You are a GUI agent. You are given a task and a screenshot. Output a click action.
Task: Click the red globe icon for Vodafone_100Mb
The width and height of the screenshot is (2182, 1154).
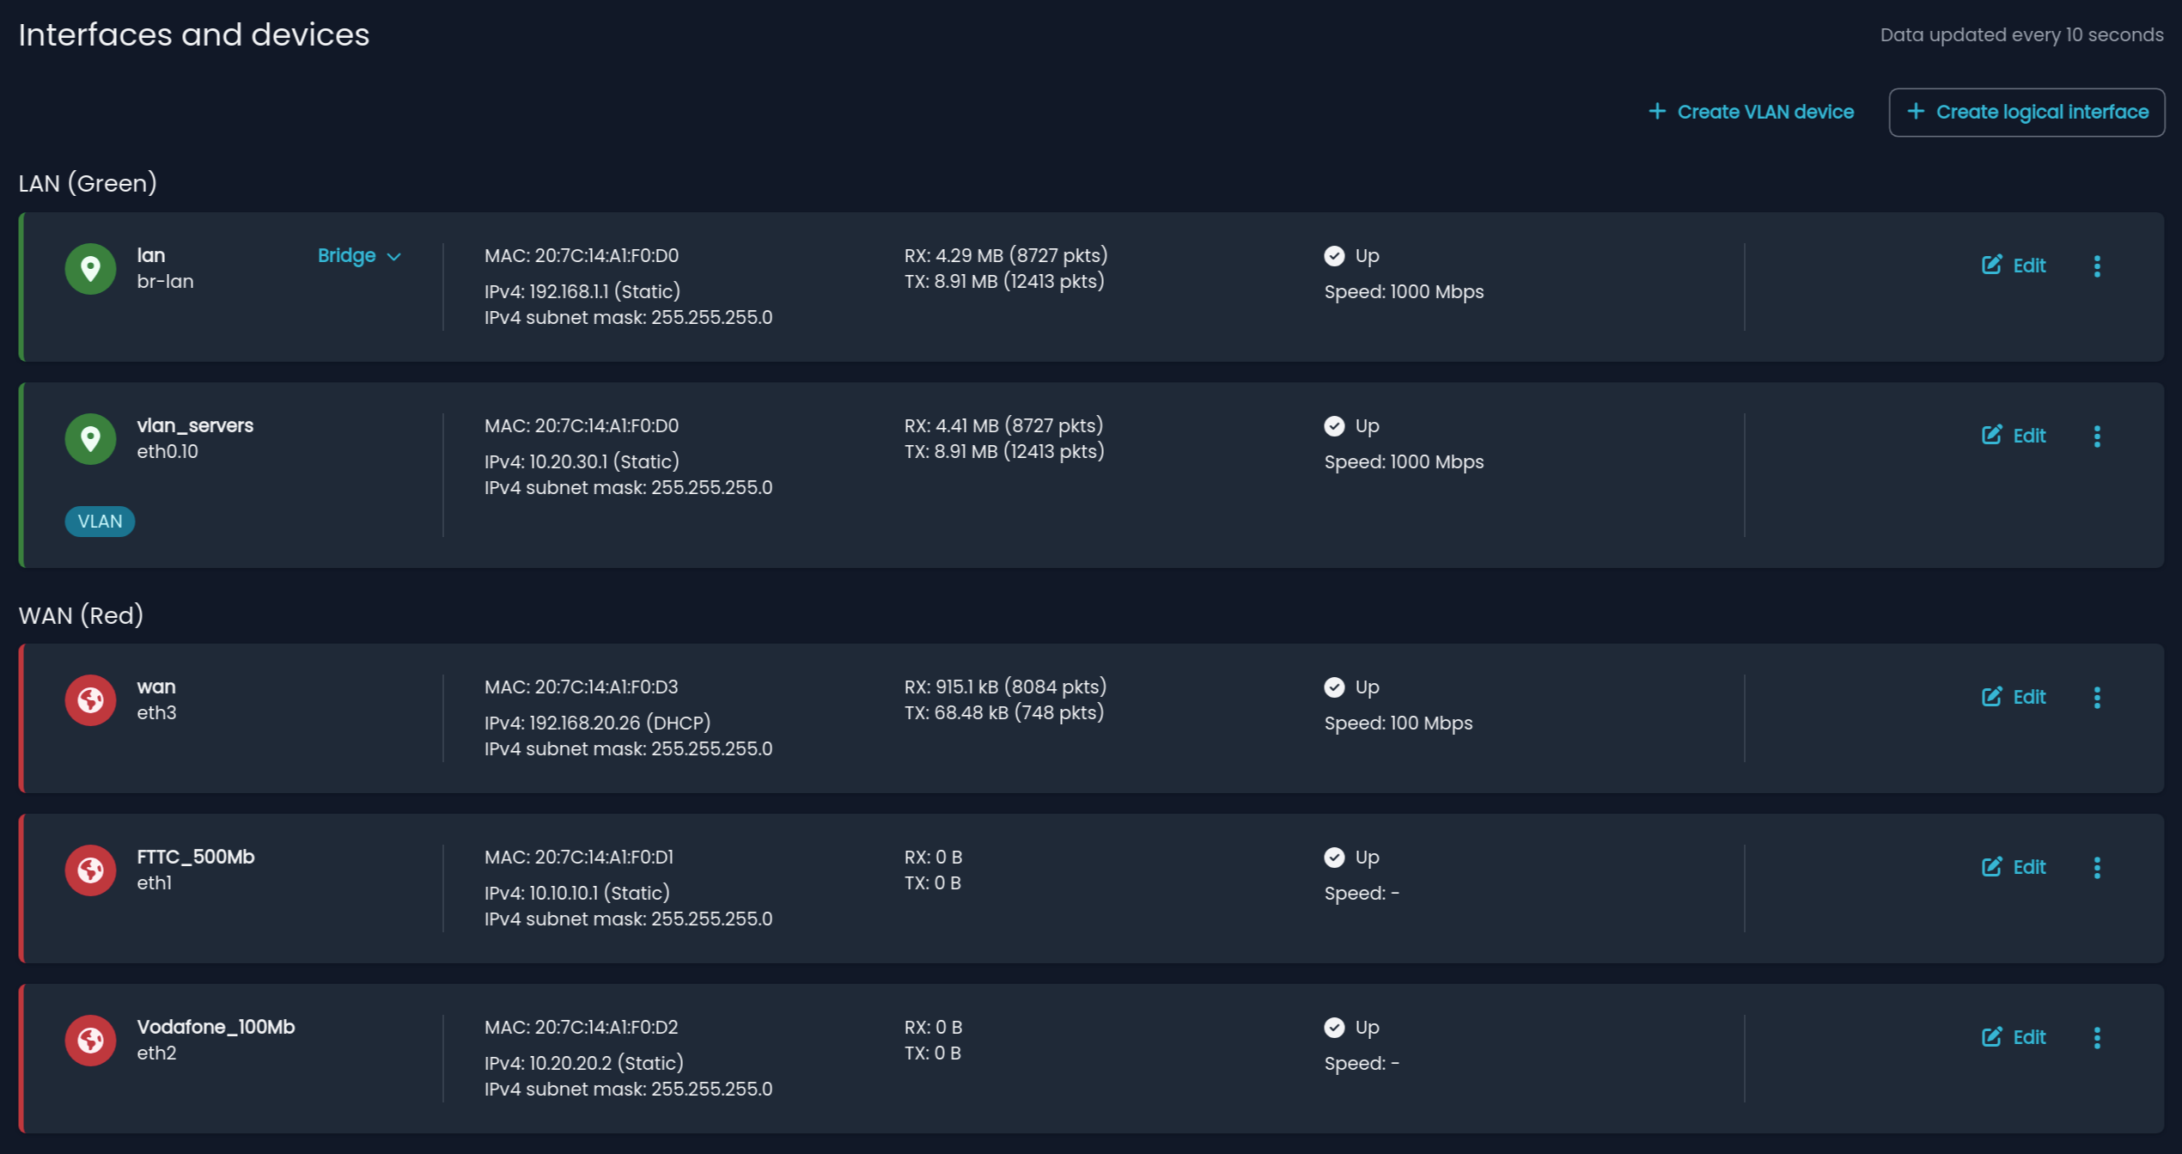(x=90, y=1040)
